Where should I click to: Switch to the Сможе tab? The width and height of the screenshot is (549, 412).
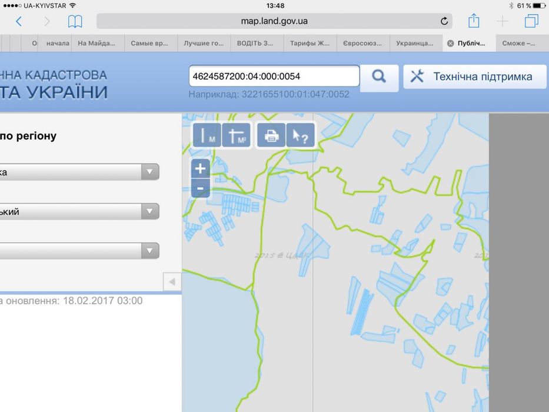pos(522,44)
